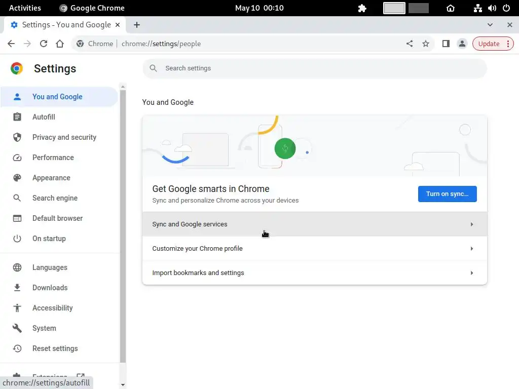Open the volume indicator in system tray
Screen dimensions: 519x389
492,8
